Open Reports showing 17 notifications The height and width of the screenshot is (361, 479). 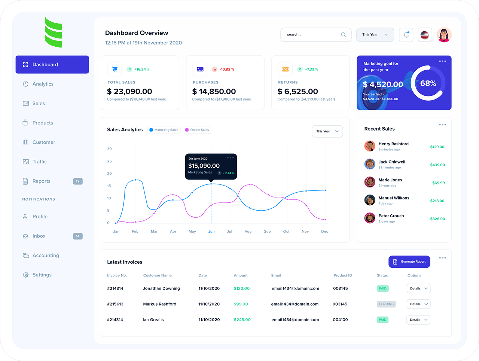[x=41, y=181]
